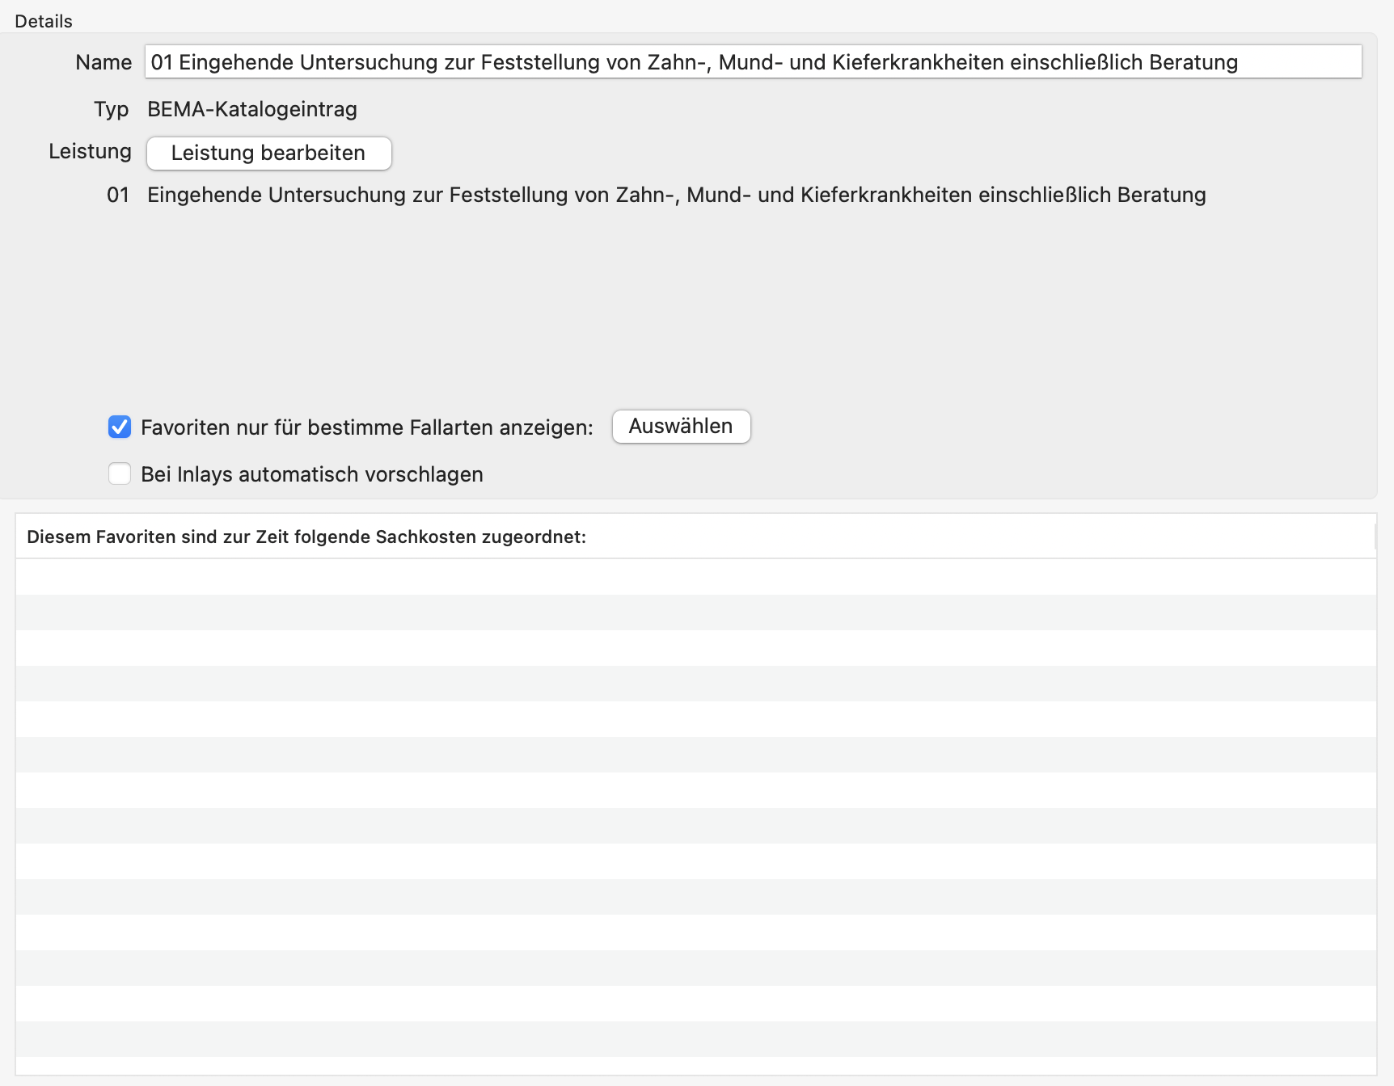Place cursor at end of Name field text

[x=1294, y=62]
